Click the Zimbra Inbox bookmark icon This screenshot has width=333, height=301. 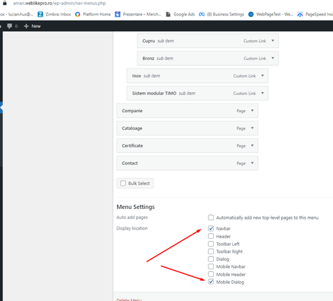[x=40, y=15]
